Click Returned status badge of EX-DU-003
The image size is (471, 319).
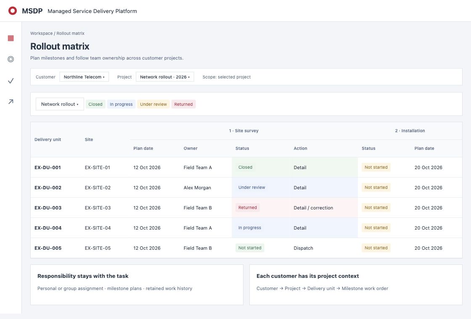click(248, 207)
